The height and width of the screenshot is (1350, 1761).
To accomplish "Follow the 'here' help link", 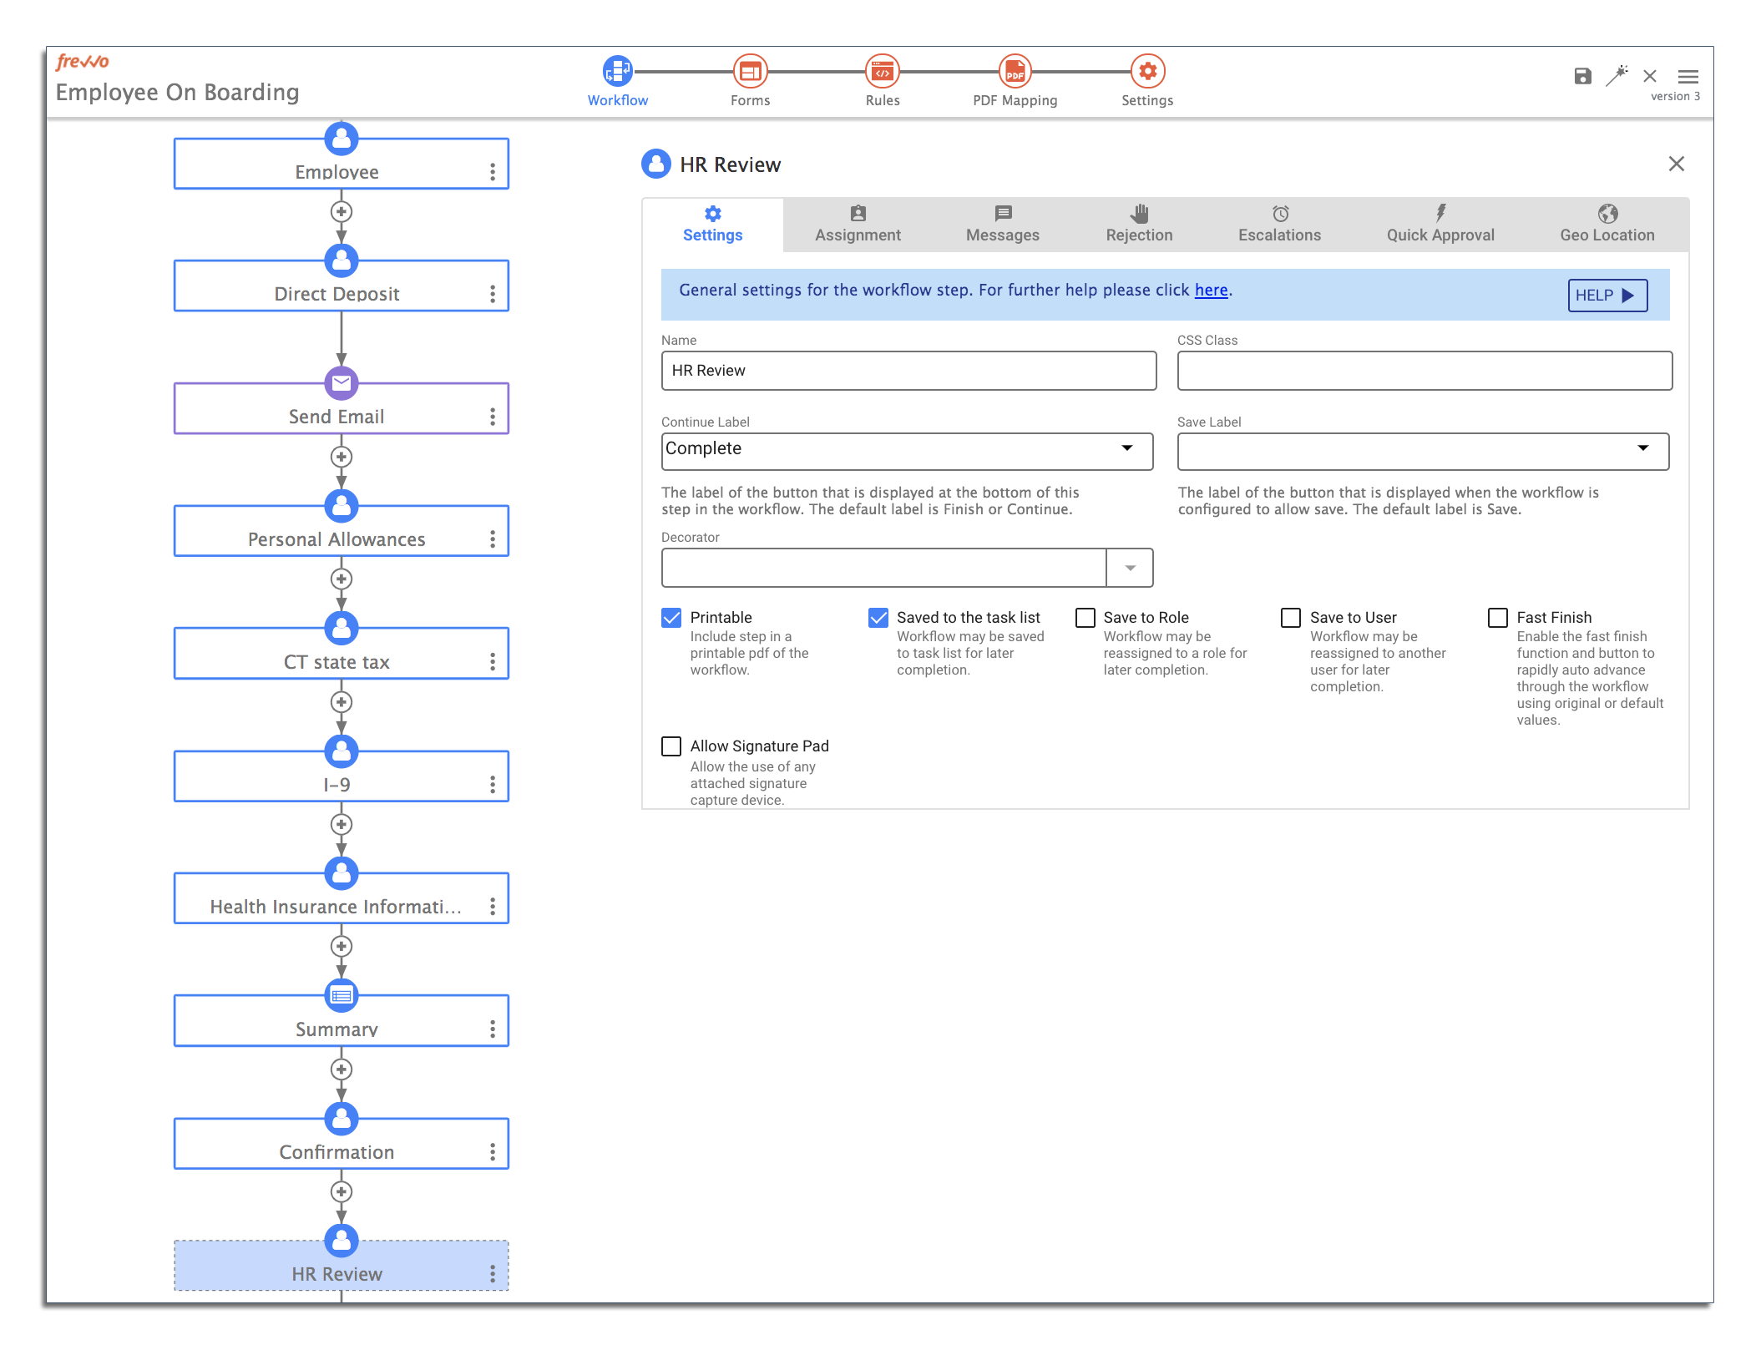I will pyautogui.click(x=1211, y=290).
